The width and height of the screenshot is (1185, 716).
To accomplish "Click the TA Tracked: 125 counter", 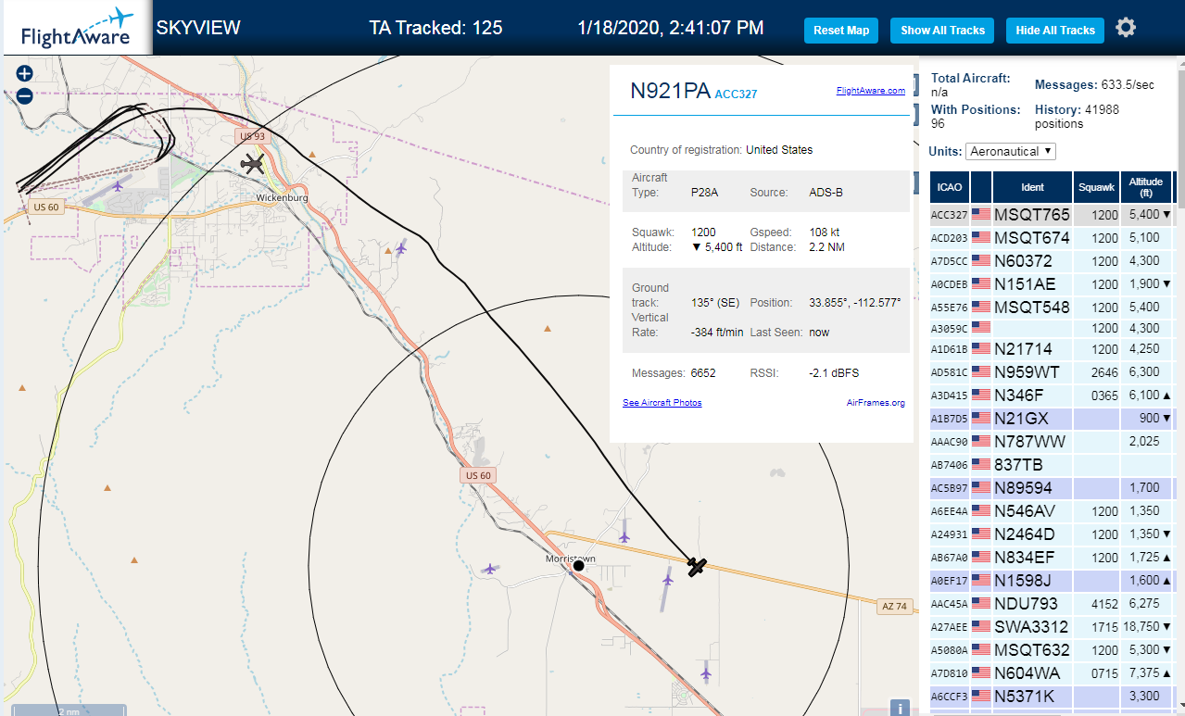I will click(x=435, y=28).
